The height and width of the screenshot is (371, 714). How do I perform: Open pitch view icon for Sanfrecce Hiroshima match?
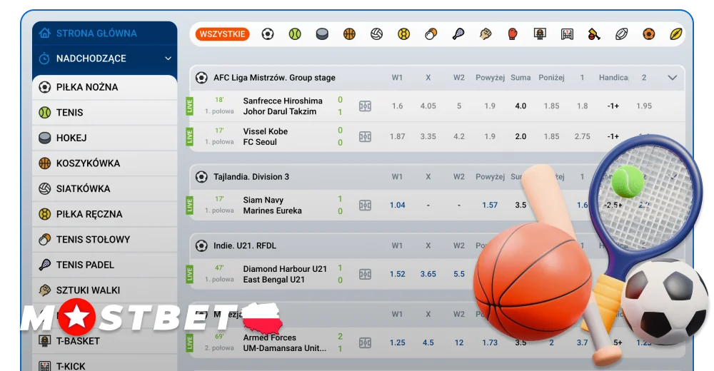365,106
